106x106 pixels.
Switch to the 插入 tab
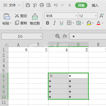click(x=95, y=5)
